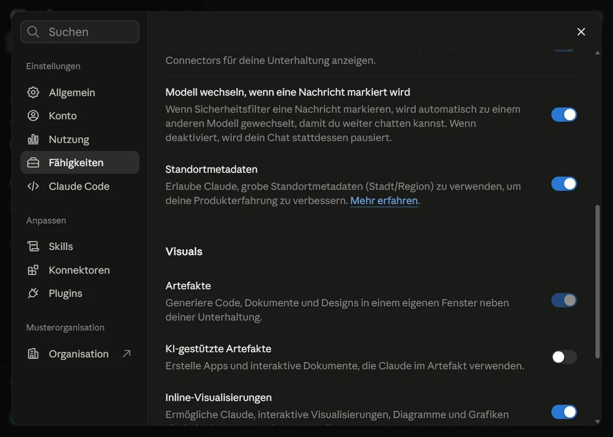Click the 'Musterorganisation' sidebar heading
This screenshot has height=437, width=613.
pos(65,327)
